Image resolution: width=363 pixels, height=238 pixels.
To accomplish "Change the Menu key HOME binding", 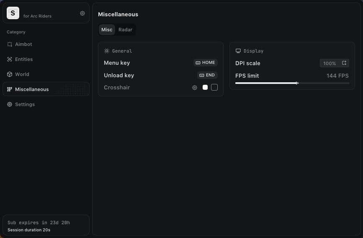I will [206, 63].
